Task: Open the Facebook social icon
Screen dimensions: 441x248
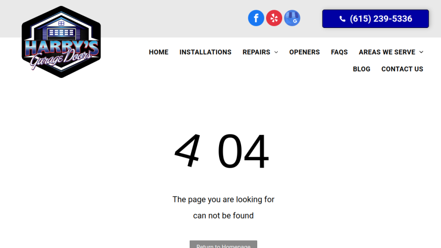Action: [x=256, y=18]
